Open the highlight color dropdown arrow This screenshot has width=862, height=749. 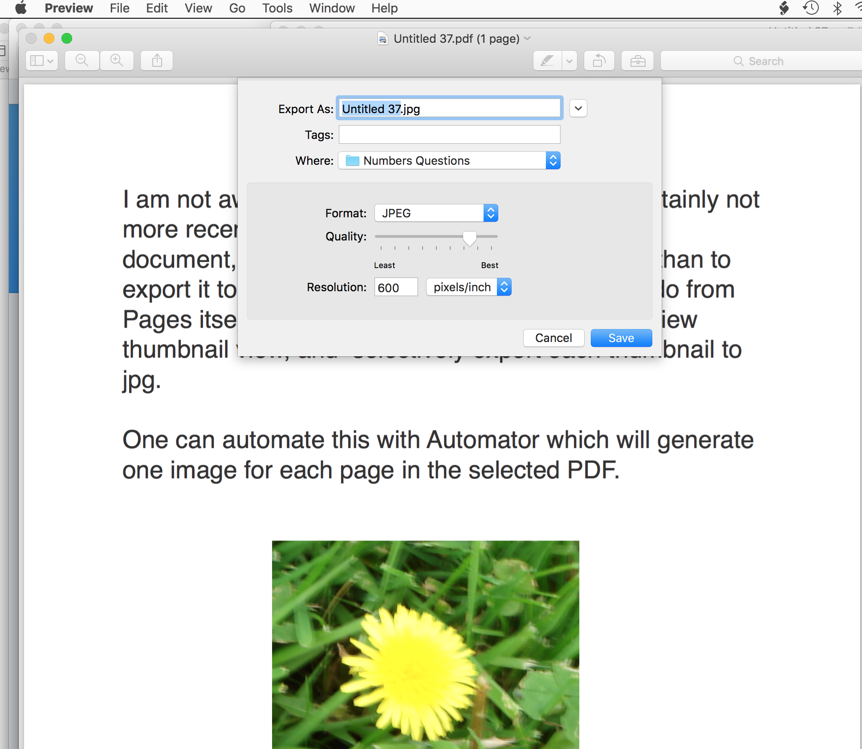569,61
